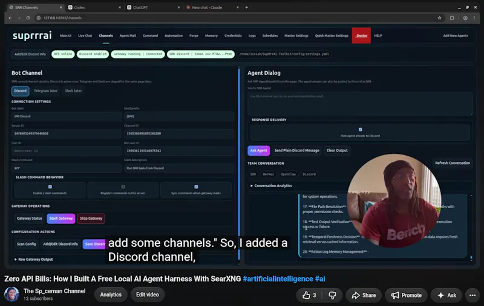The image size is (484, 306).
Task: Click The Sp_ceman Channel avatar
Action: [11, 295]
